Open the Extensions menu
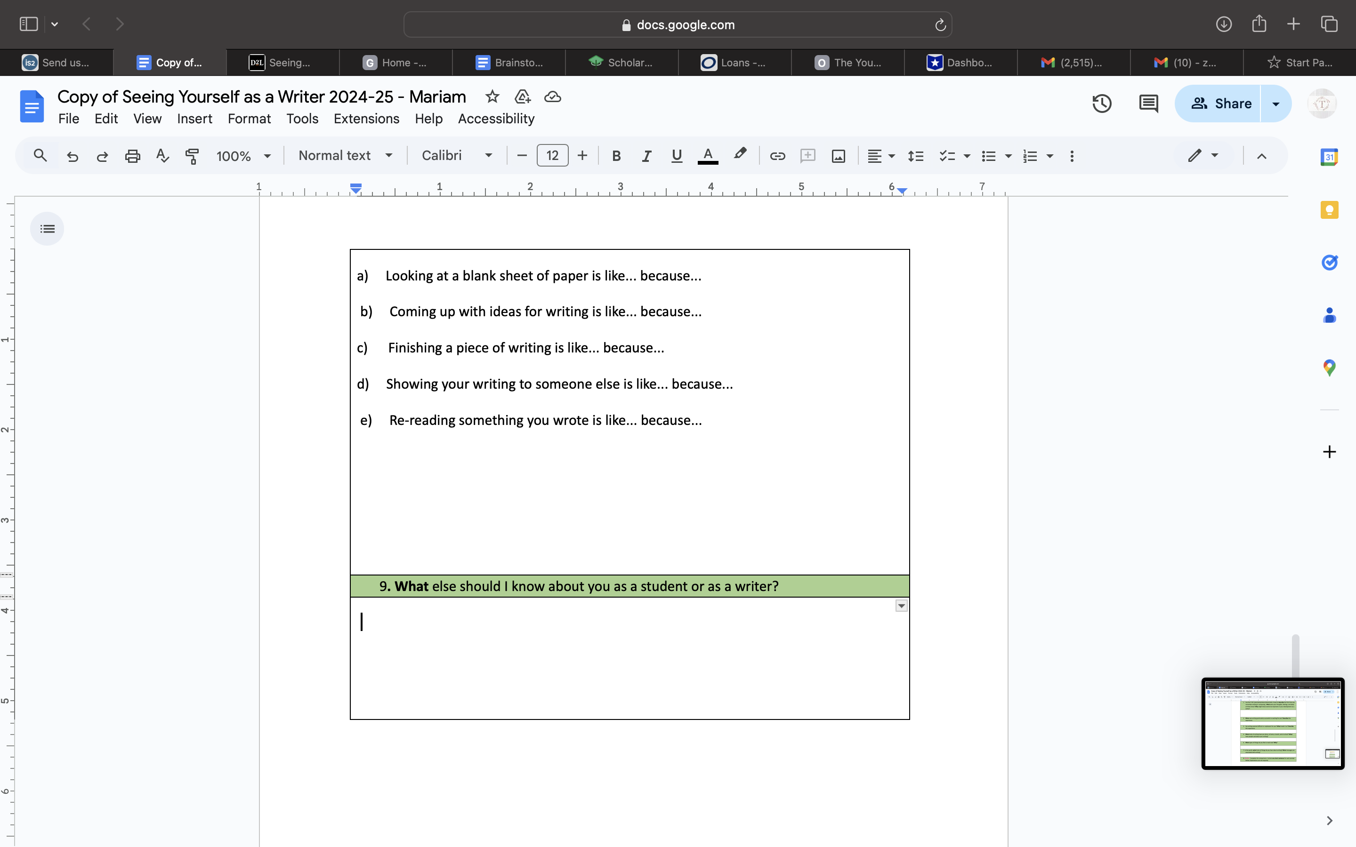The width and height of the screenshot is (1356, 847). click(366, 119)
